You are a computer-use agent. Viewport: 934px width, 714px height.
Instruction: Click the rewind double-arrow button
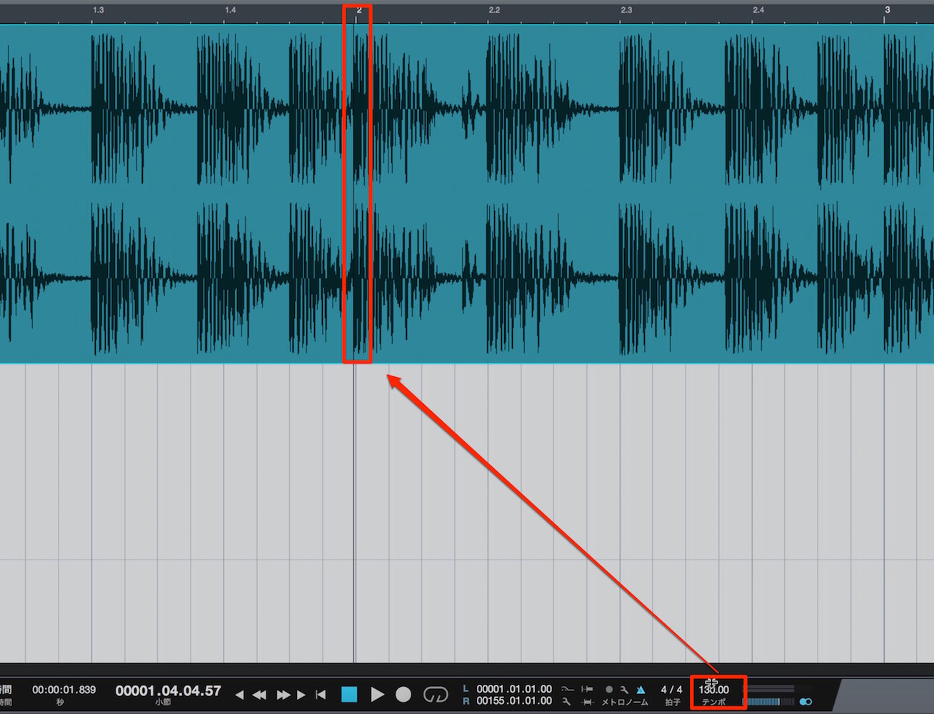[x=259, y=694]
